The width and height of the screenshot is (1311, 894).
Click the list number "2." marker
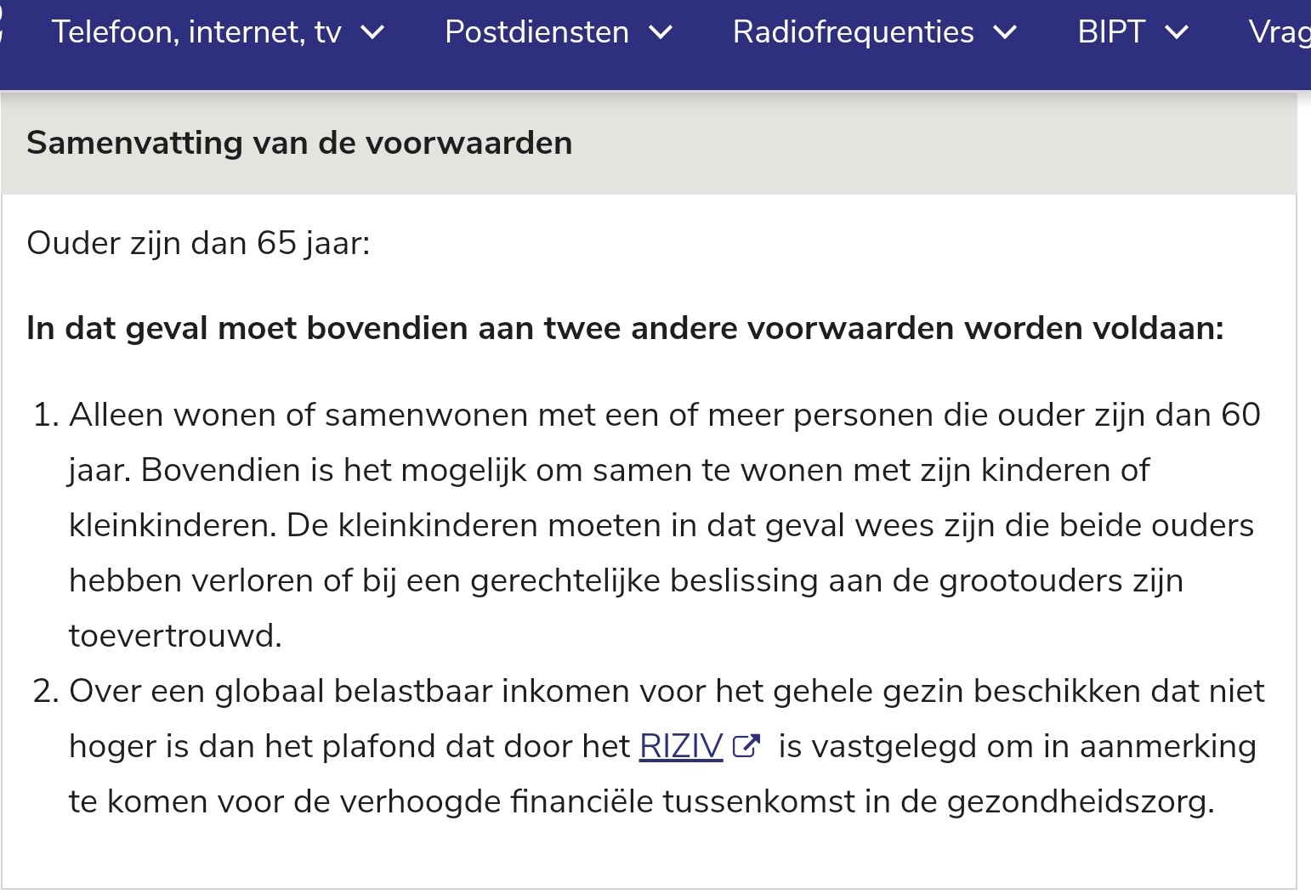click(x=46, y=691)
